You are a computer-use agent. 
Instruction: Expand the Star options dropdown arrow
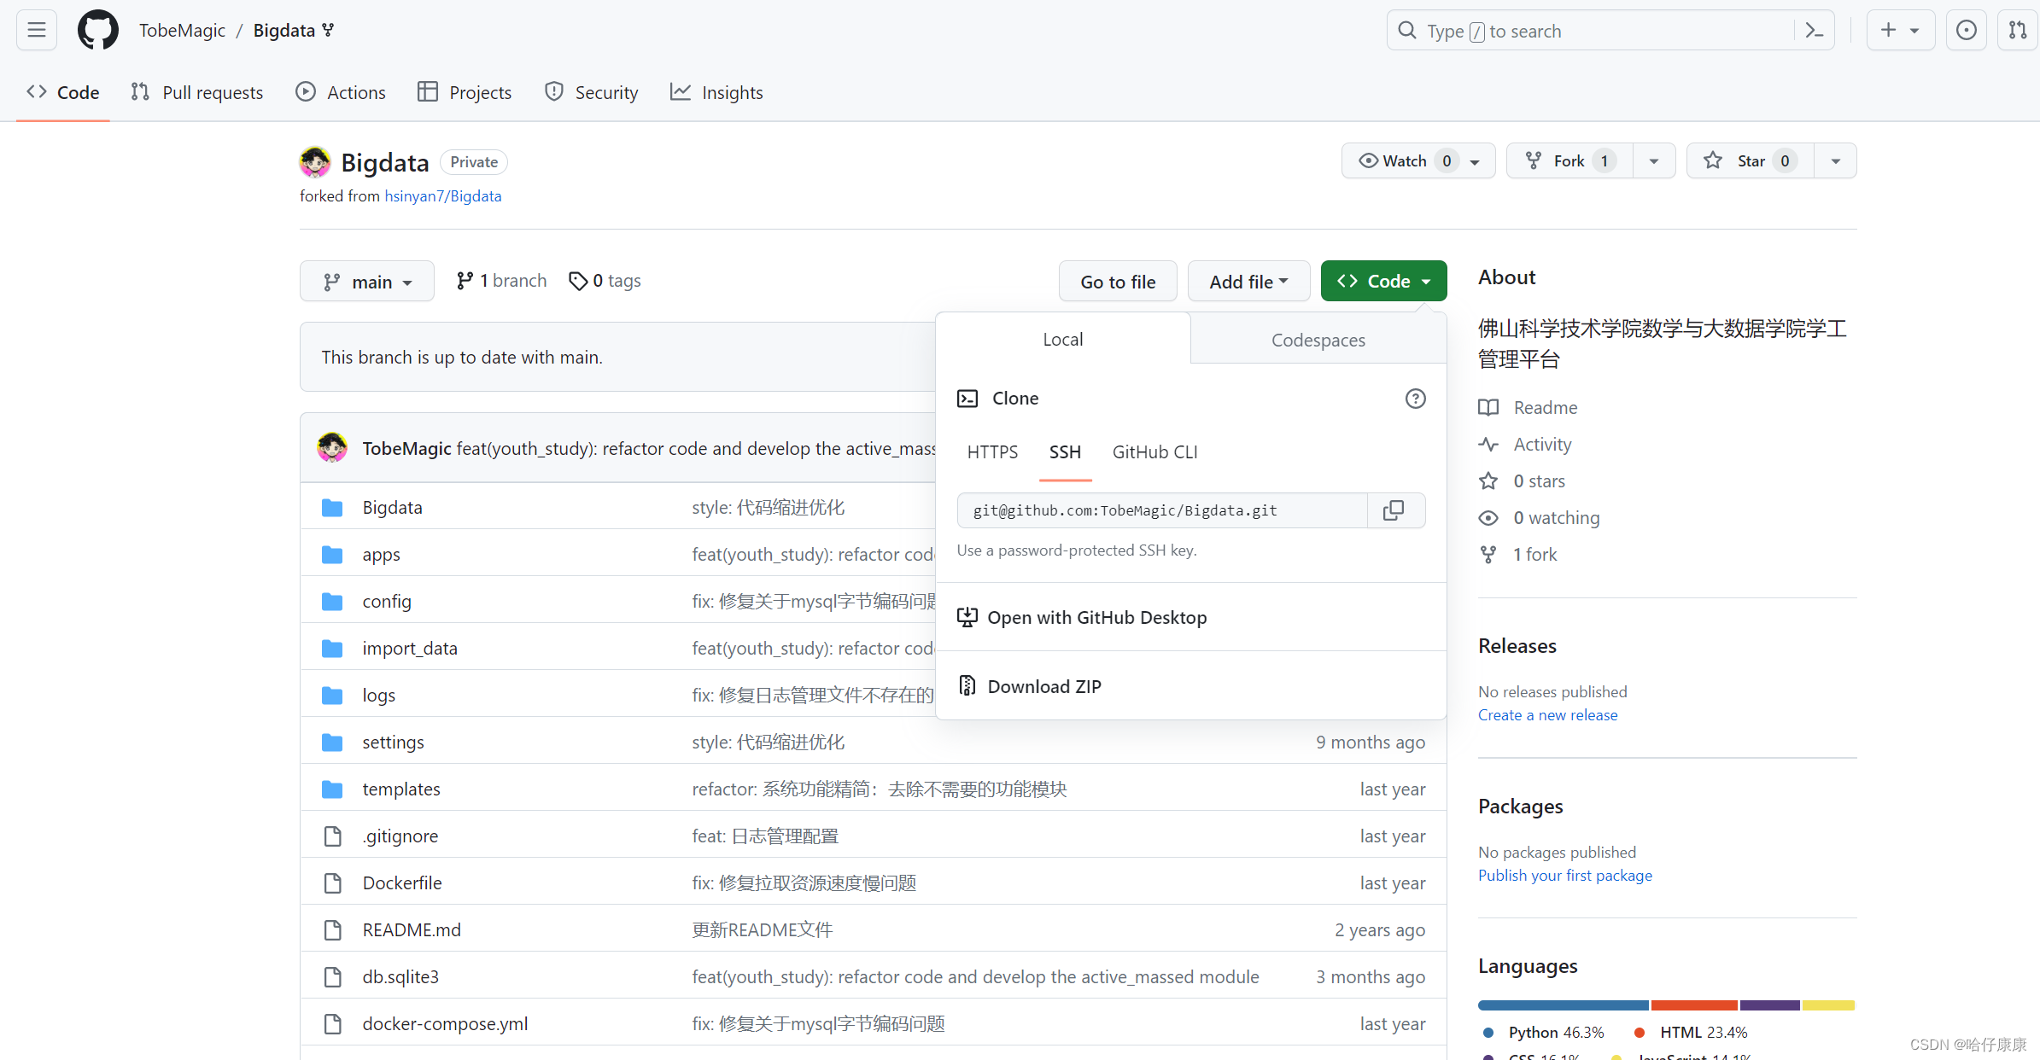1835,160
